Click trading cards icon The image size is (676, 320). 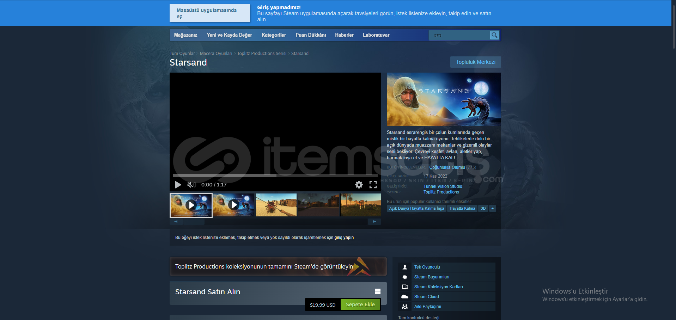405,287
